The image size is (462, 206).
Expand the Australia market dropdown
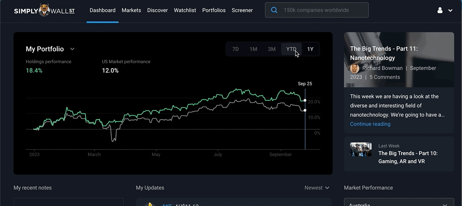(399, 202)
